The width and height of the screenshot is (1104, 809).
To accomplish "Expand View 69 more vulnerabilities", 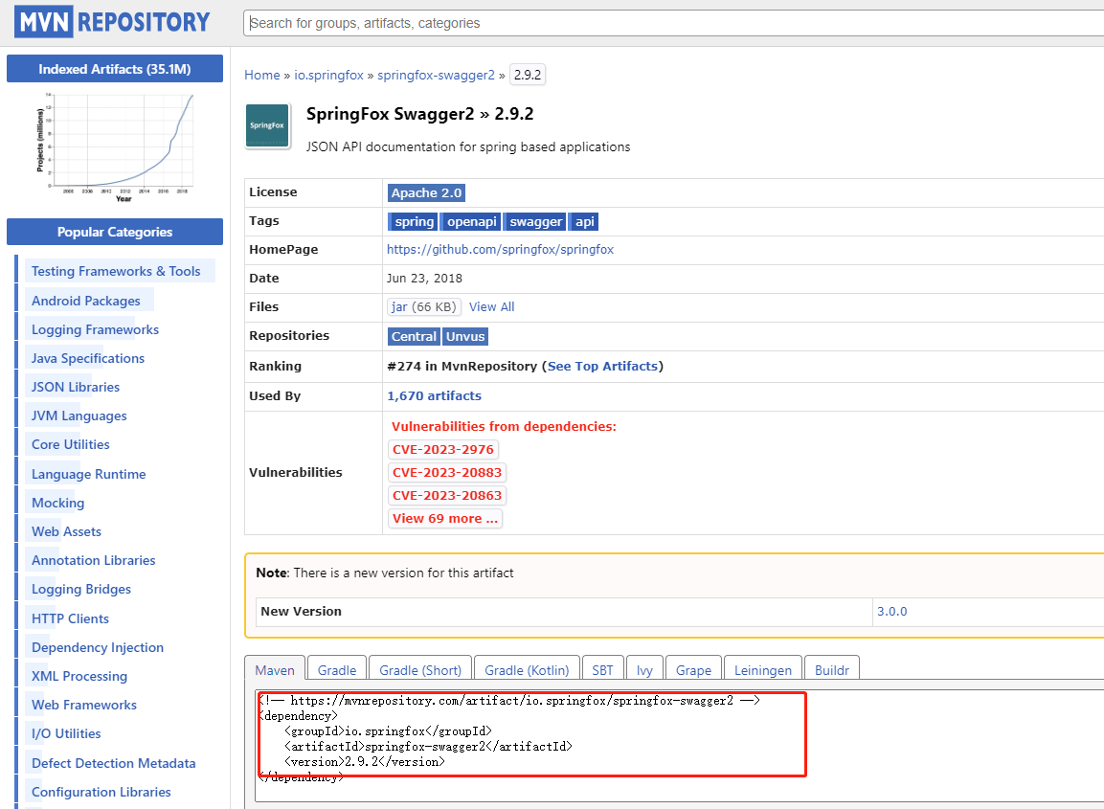I will (x=445, y=518).
